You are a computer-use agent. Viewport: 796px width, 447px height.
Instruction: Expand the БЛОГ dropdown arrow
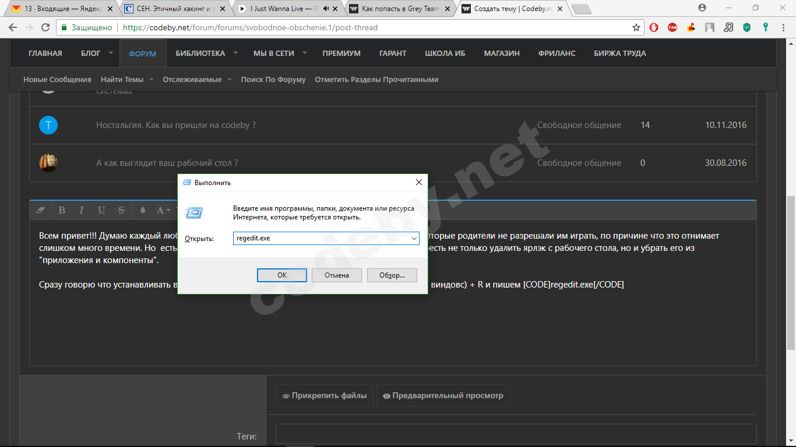[111, 53]
